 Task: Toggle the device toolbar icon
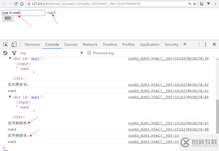14,44
